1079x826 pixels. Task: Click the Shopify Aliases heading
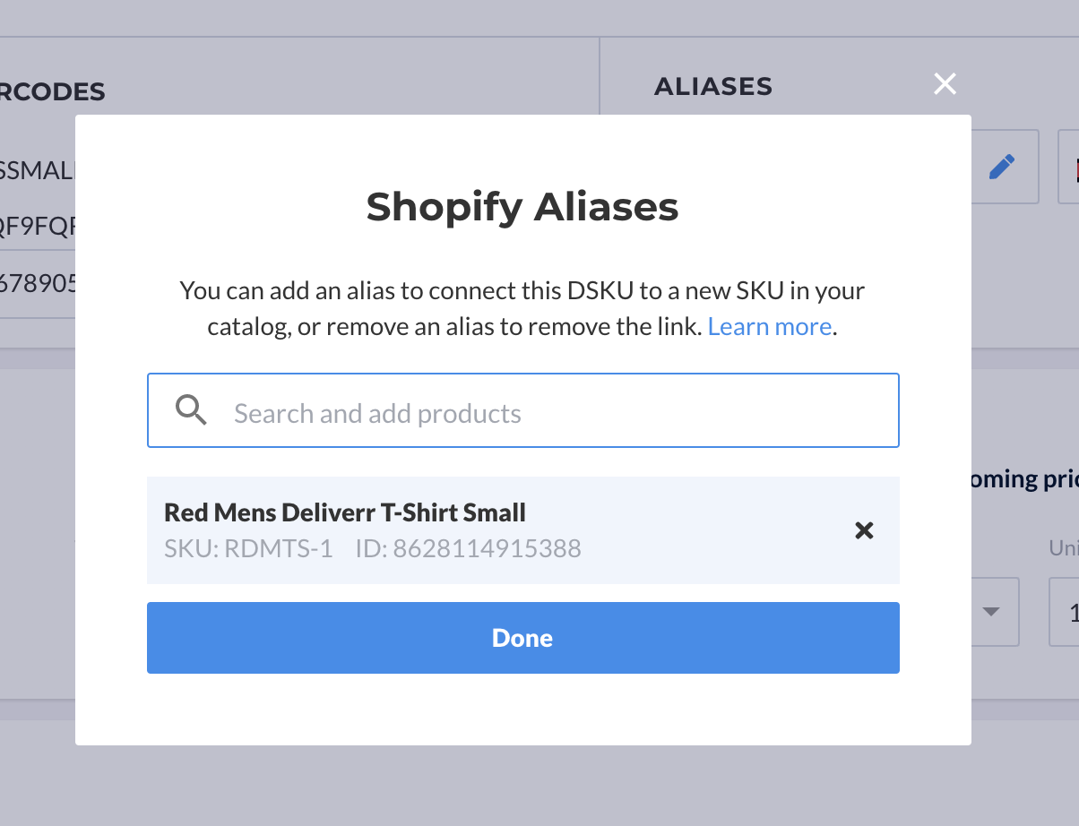point(522,207)
